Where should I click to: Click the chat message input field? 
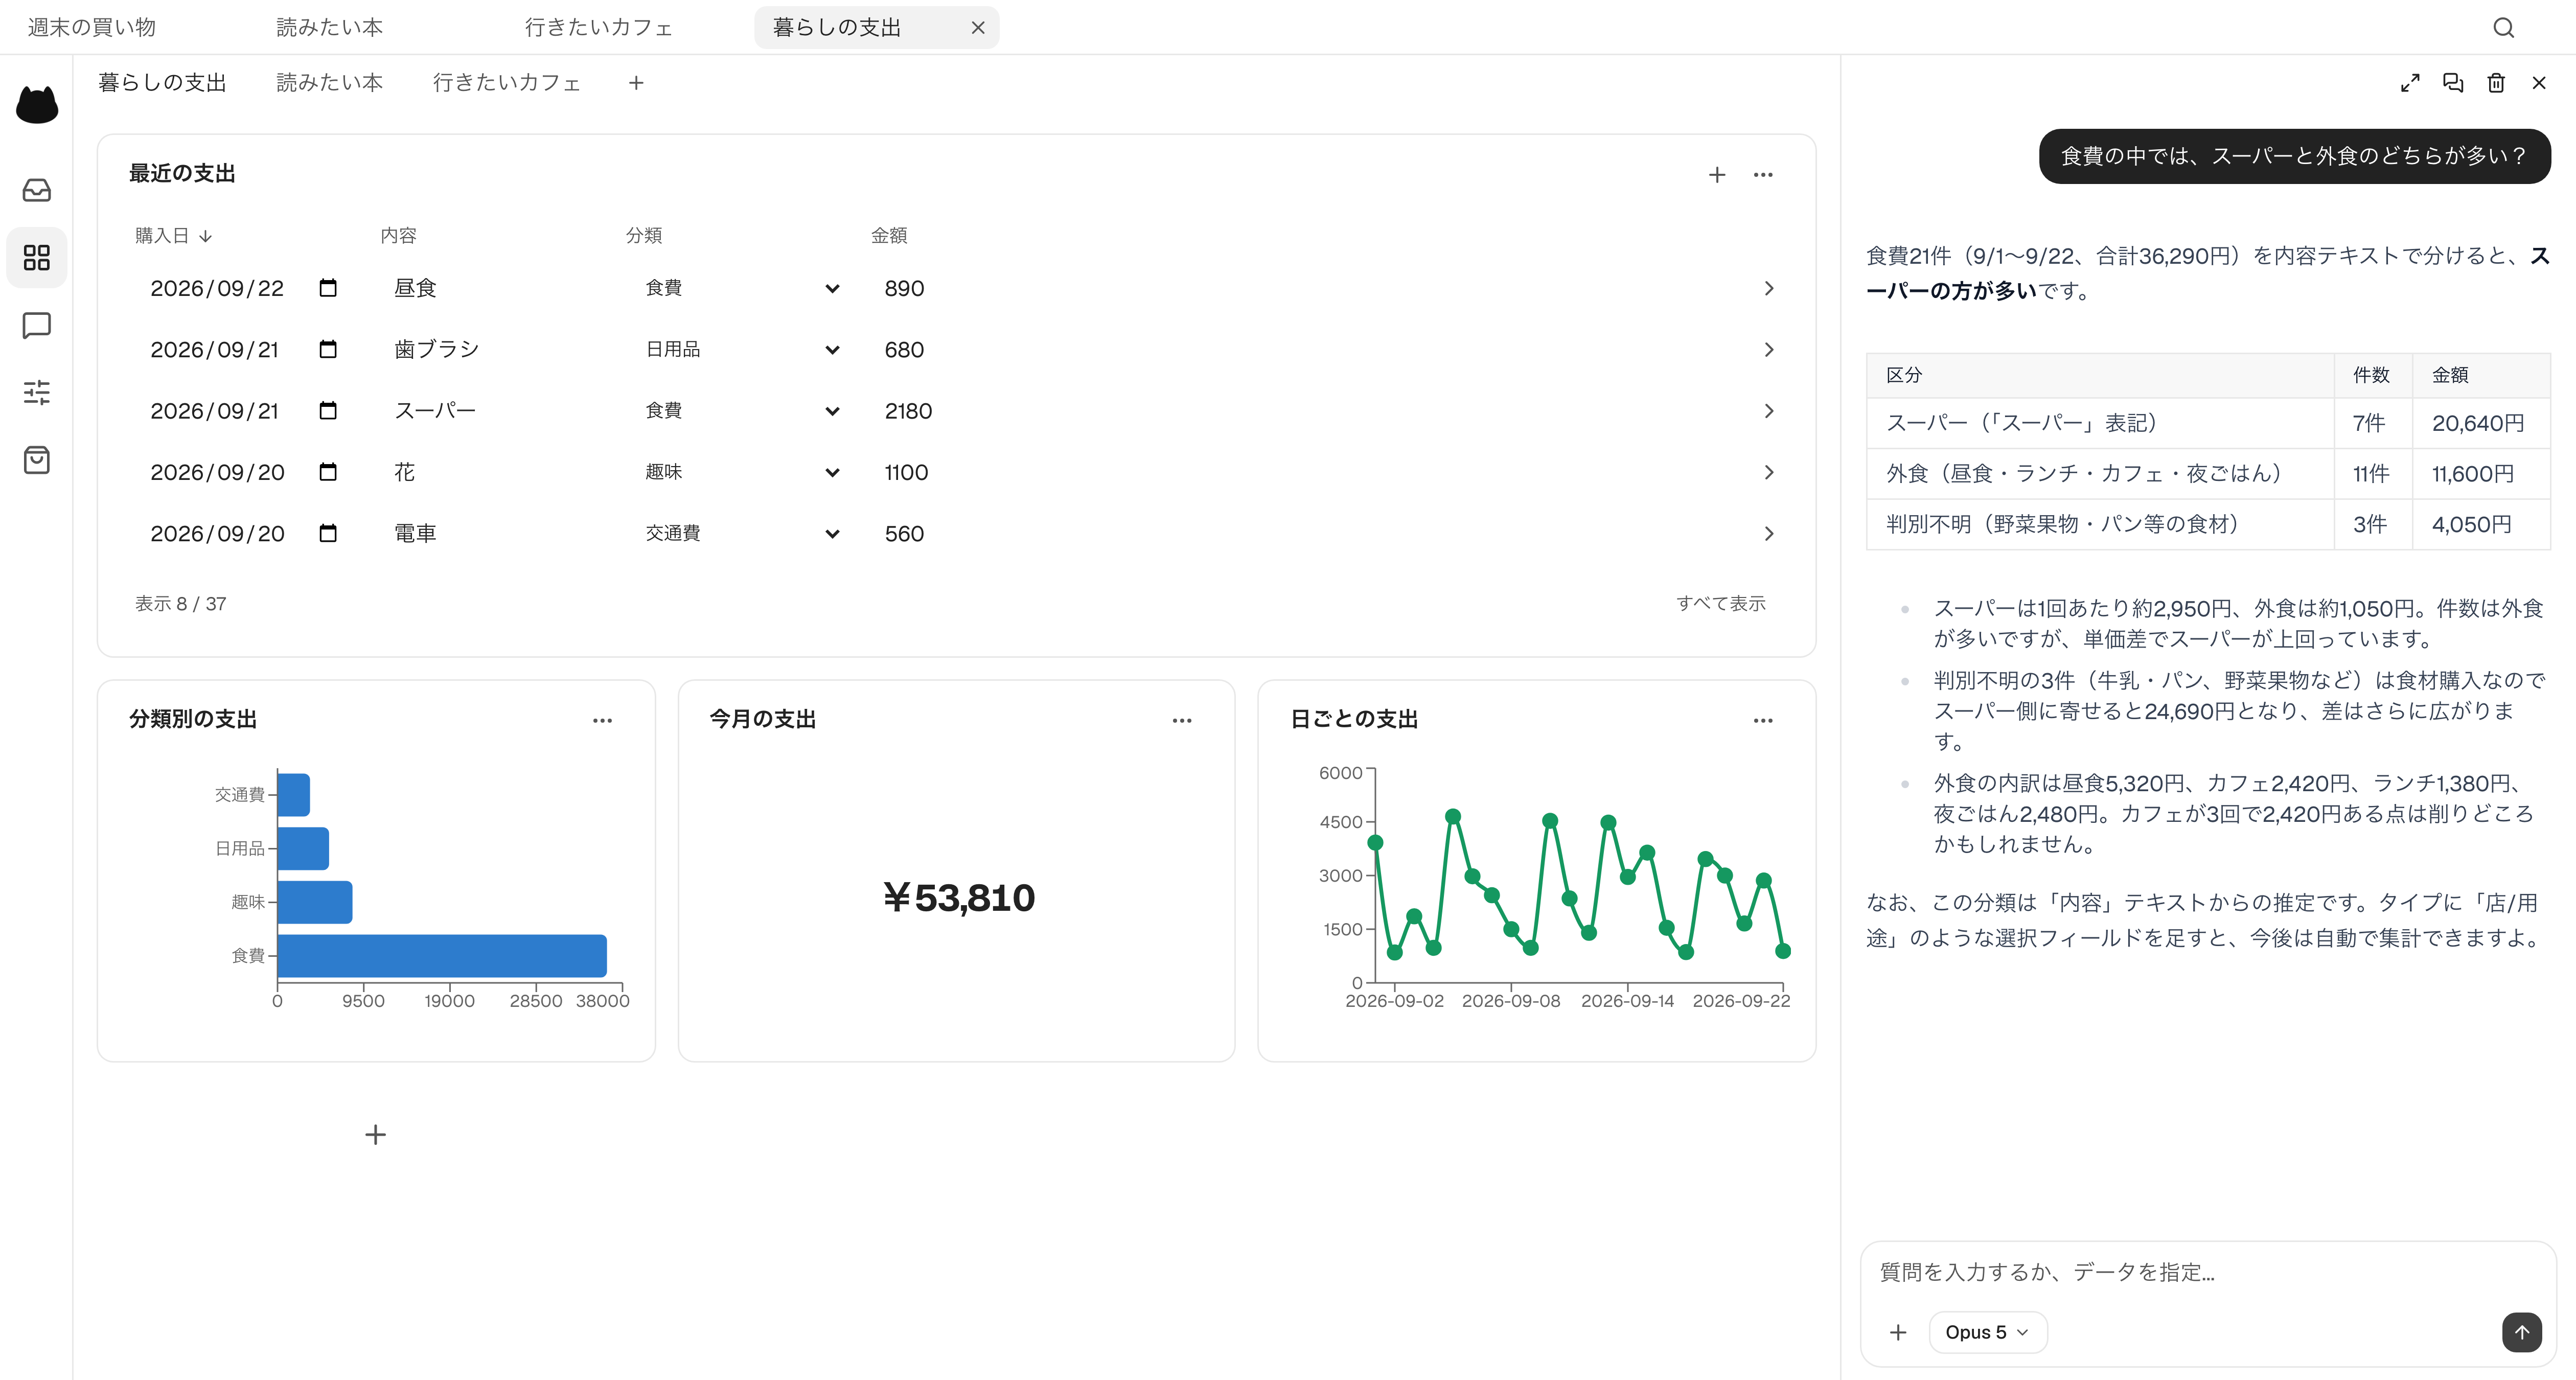pos(2208,1272)
